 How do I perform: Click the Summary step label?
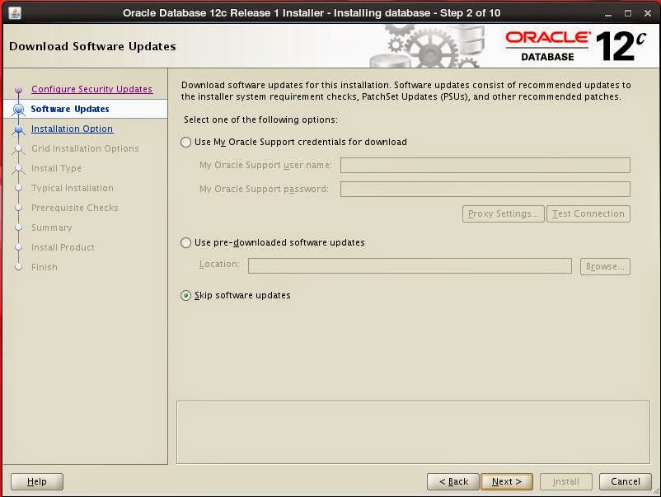click(x=51, y=227)
